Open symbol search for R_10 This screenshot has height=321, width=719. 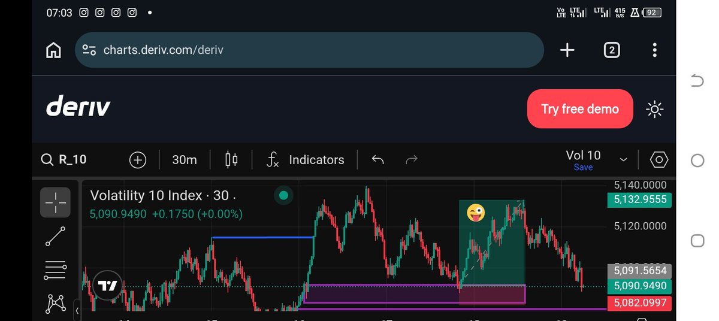[64, 160]
